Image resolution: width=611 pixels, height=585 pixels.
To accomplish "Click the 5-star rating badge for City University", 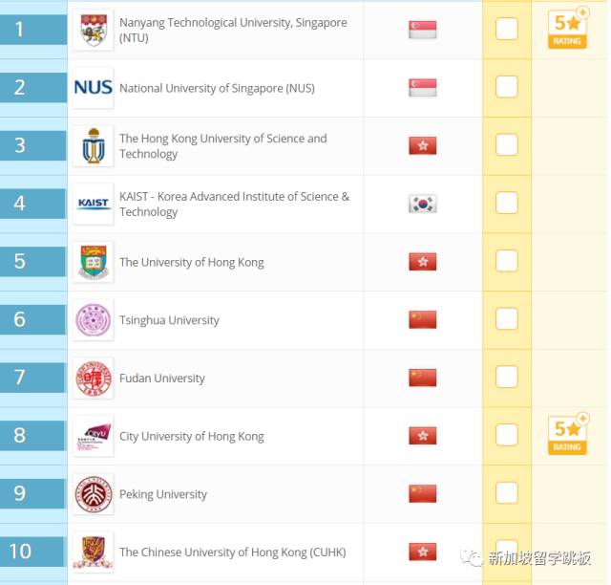I will click(567, 435).
